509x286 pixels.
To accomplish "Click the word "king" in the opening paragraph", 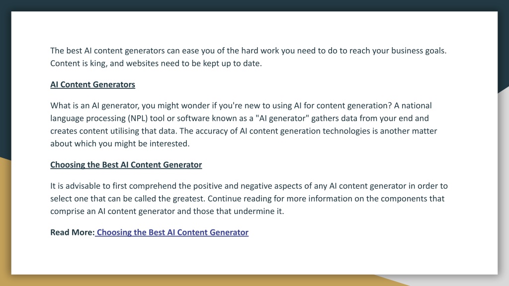I will 98,63.
